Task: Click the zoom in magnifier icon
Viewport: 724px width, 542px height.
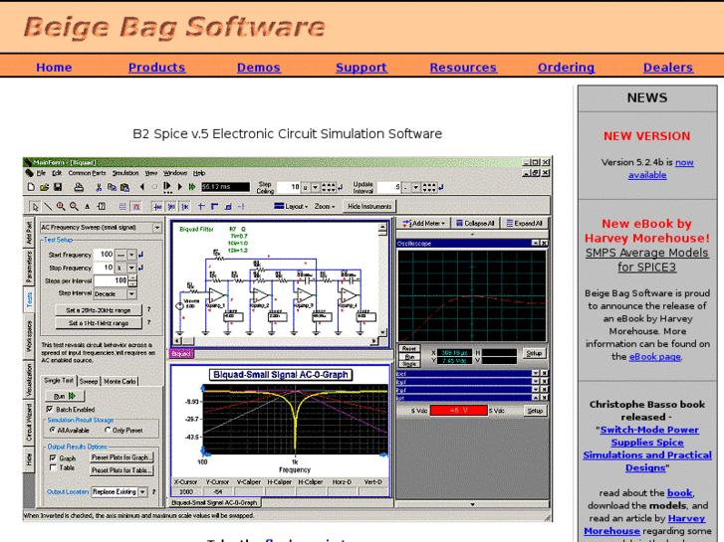Action: (61, 206)
